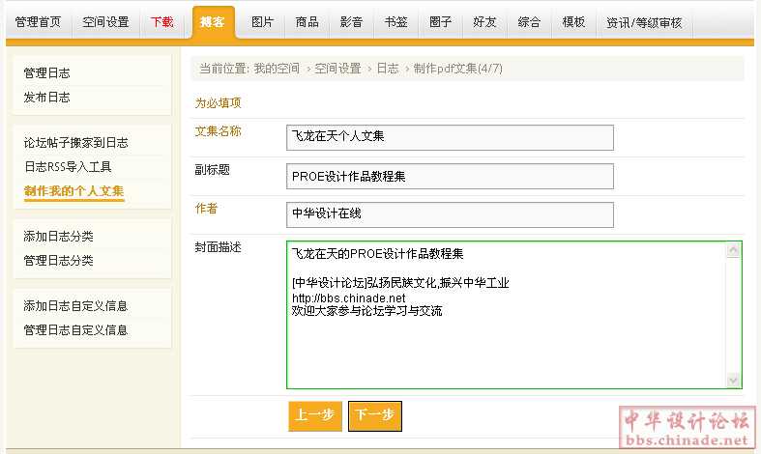
Task: Click the 文集名称 input field
Action: [450, 138]
